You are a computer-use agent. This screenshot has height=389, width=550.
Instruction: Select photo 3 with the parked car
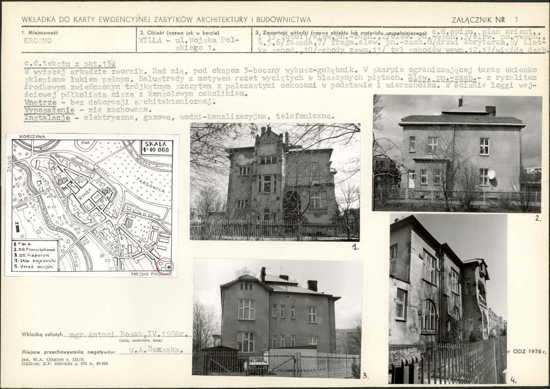click(x=278, y=319)
